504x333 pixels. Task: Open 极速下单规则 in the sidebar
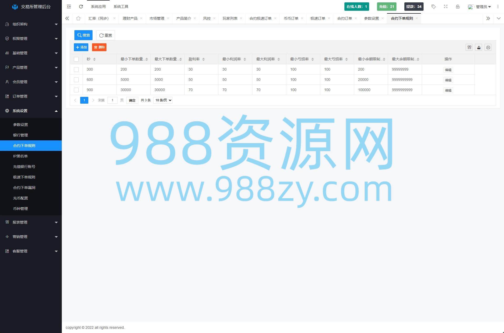(24, 177)
